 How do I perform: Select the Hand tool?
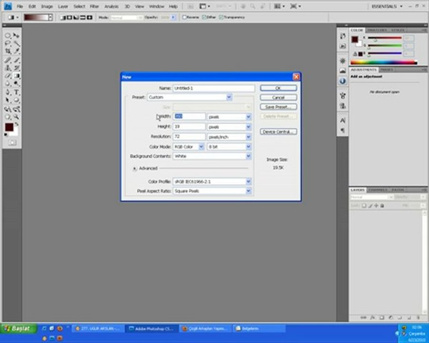point(8,117)
